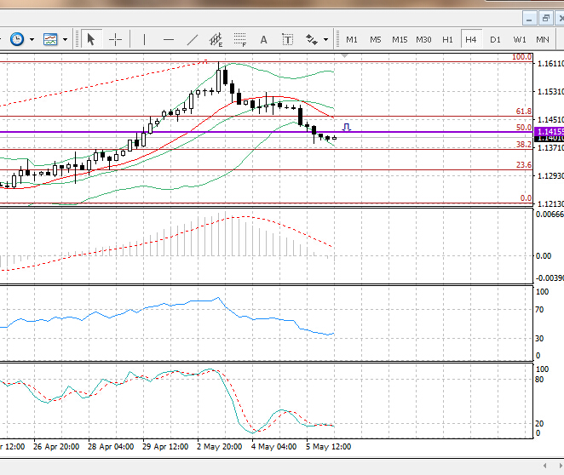The image size is (564, 475).
Task: Click the blue marker icon near 50.0 level
Action: [347, 127]
